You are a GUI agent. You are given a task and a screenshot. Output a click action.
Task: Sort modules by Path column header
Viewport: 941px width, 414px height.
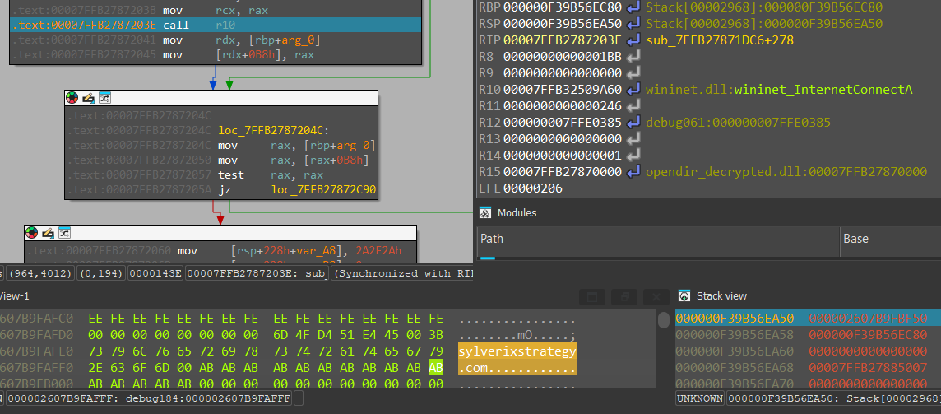click(x=658, y=240)
